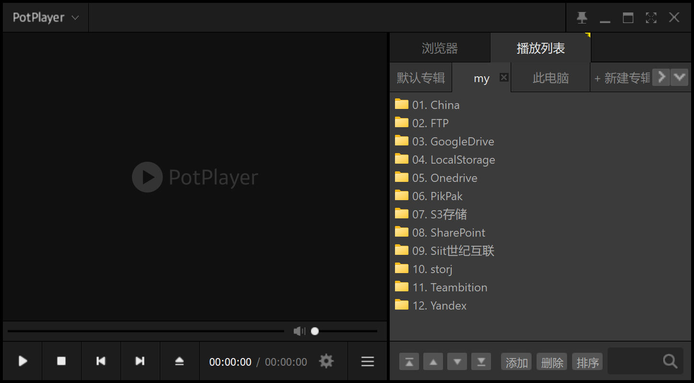The width and height of the screenshot is (694, 383).
Task: Move selected item to the top
Action: [x=409, y=361]
